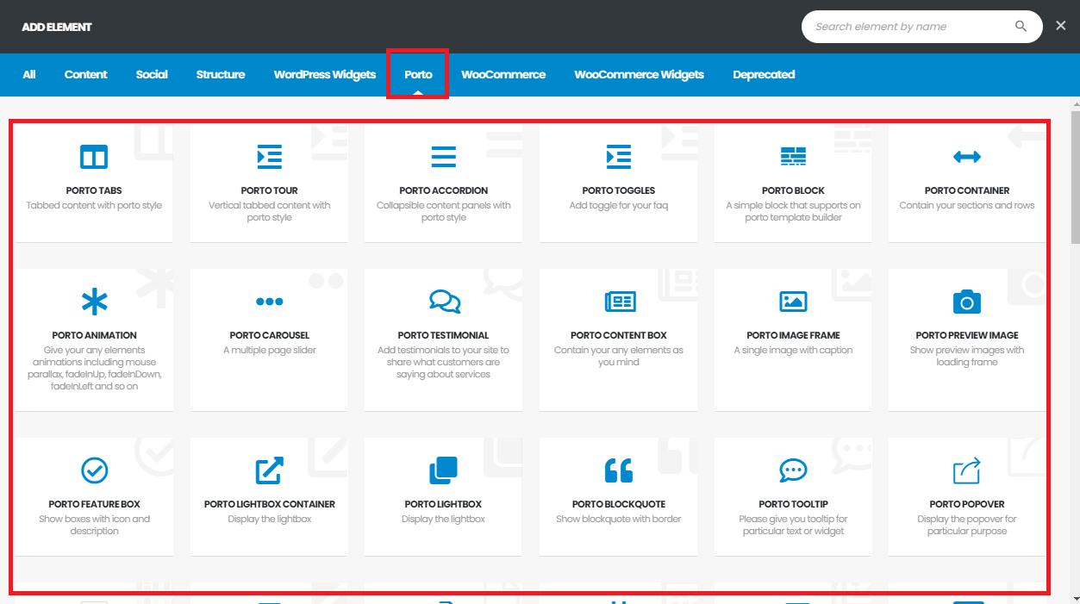Click the PORTO CONTAINER title text
The image size is (1080, 604).
967,190
